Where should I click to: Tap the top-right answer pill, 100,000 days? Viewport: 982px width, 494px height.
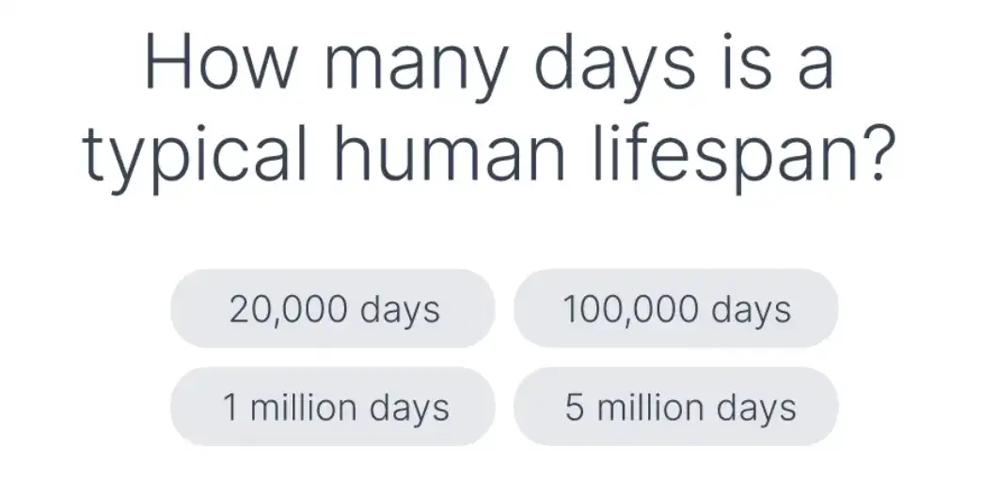click(675, 309)
